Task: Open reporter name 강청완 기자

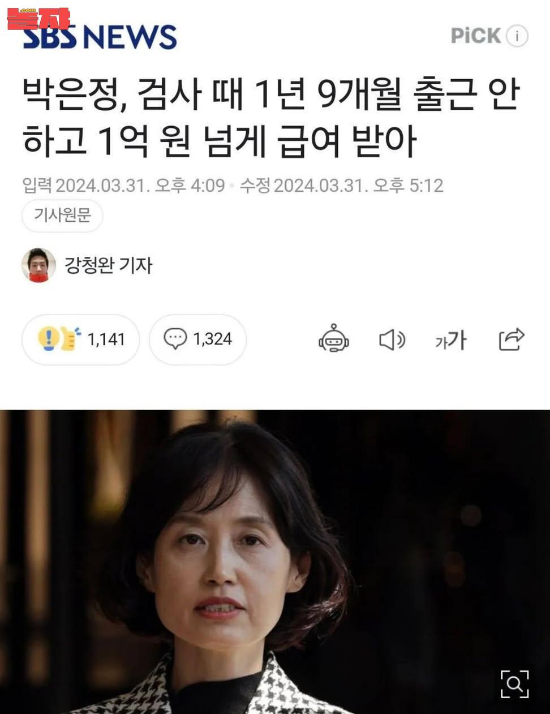Action: point(108,265)
